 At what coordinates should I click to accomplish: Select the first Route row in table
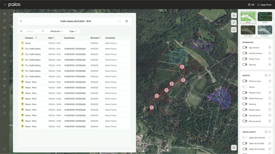pos(74,43)
